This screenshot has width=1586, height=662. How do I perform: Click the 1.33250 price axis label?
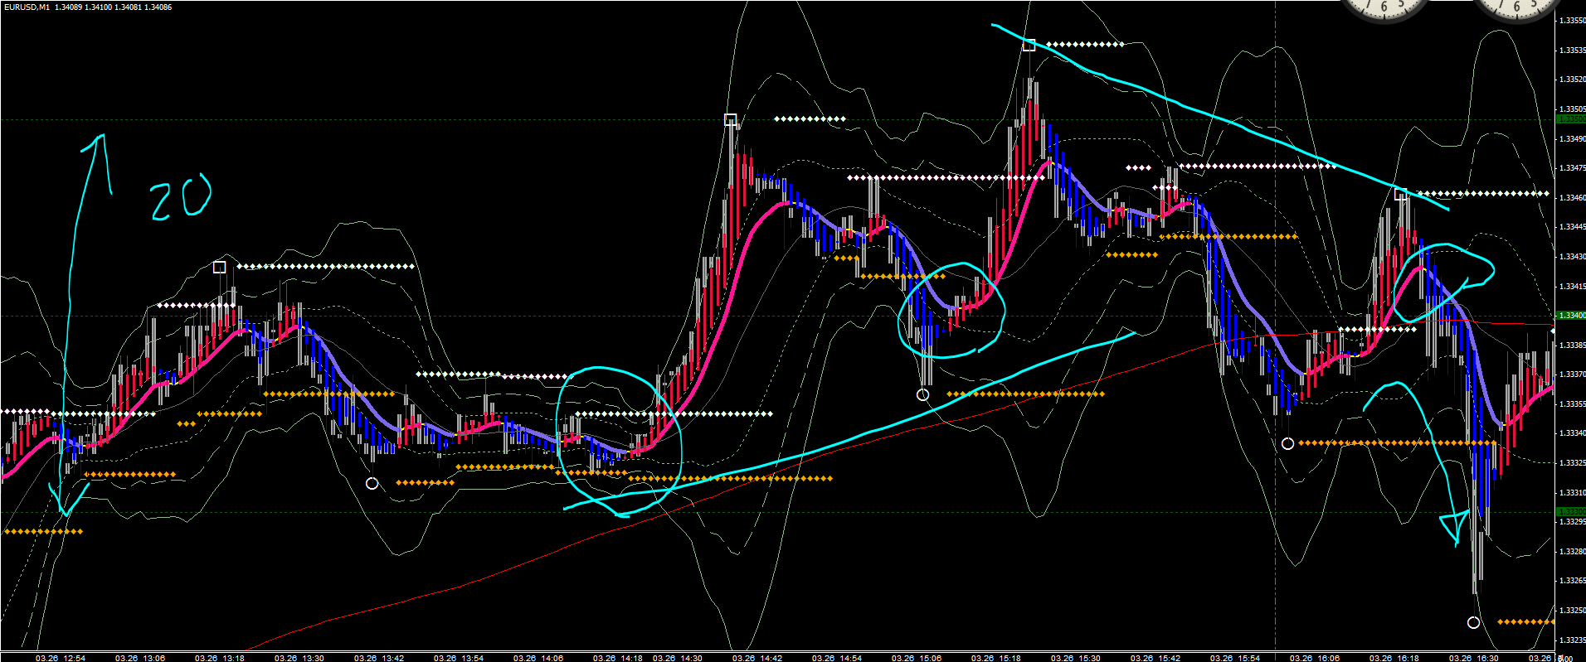[x=1573, y=611]
